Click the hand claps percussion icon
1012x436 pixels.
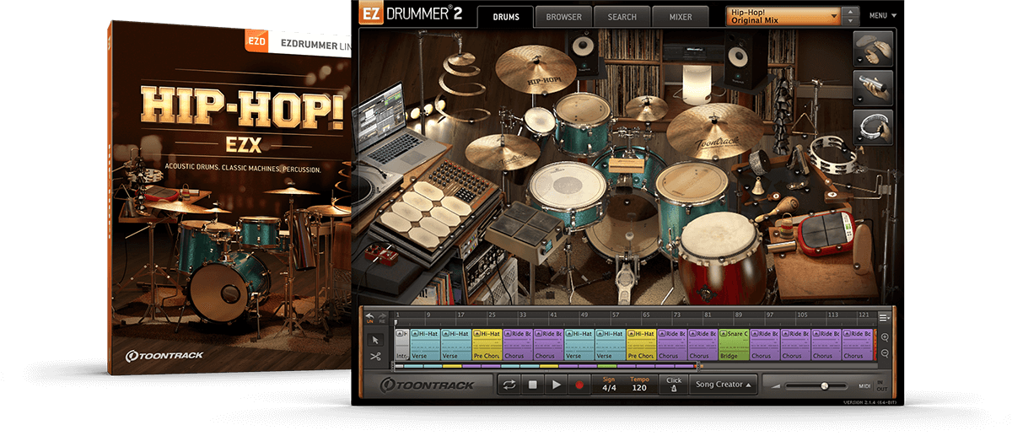(872, 48)
